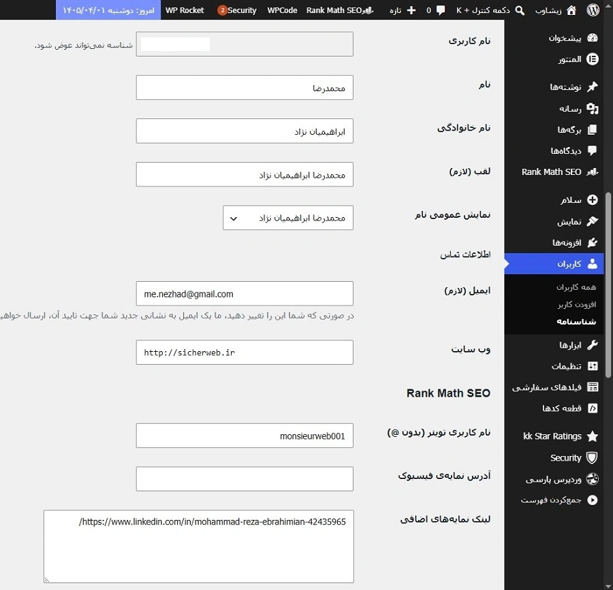The image size is (613, 590).
Task: Open Rank Math SEO admin bar menu
Action: point(340,10)
